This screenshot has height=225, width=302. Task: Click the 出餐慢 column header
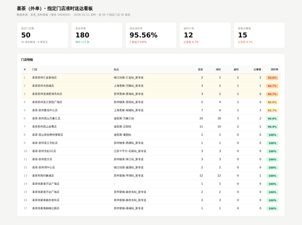click(x=257, y=69)
